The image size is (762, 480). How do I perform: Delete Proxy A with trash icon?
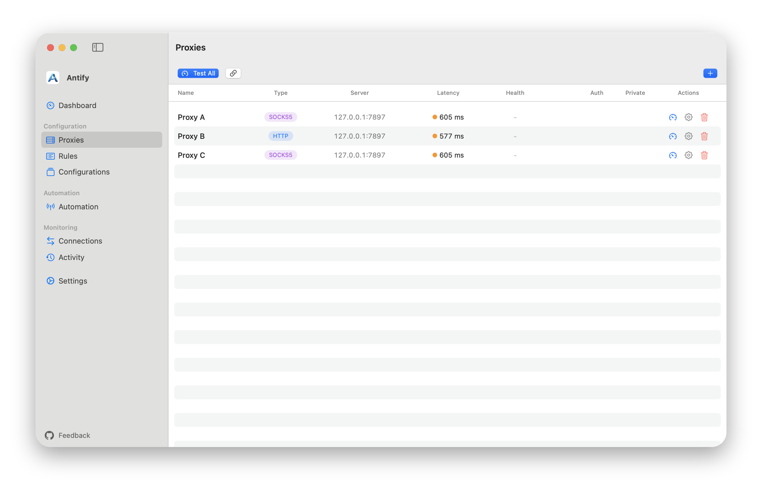[704, 117]
